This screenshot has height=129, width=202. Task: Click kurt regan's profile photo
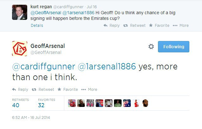coord(19,12)
